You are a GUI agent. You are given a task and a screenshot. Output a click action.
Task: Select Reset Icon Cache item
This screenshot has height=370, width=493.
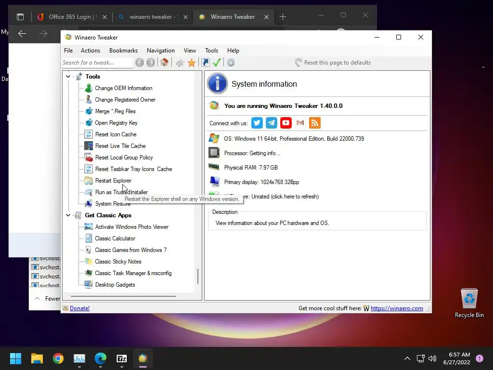(116, 134)
